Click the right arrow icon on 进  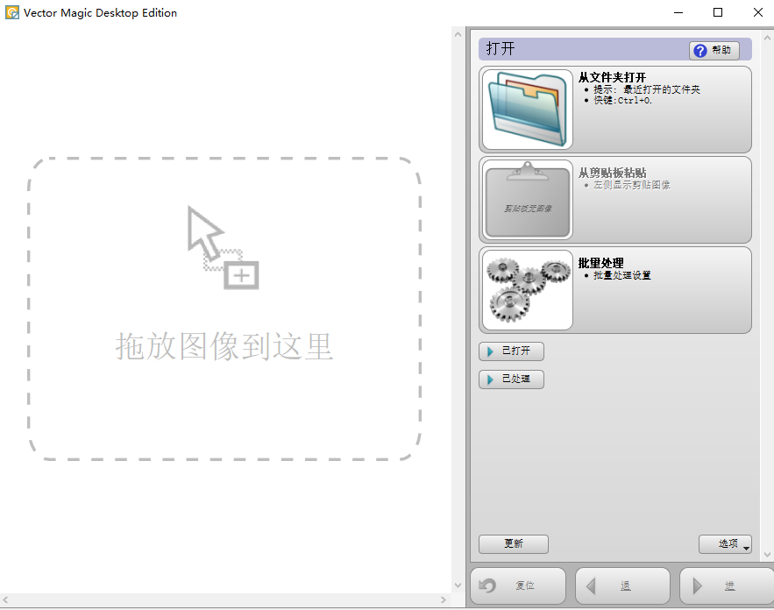[x=697, y=585]
